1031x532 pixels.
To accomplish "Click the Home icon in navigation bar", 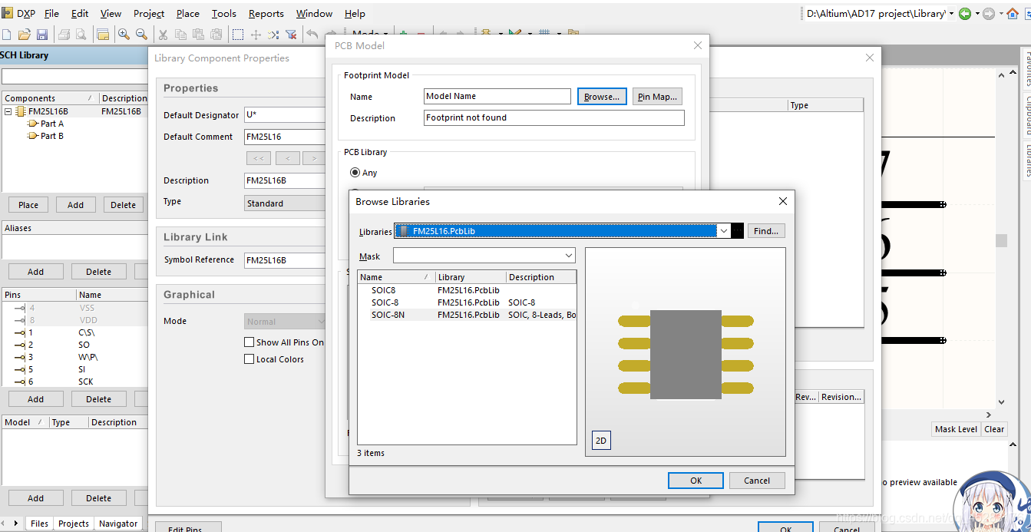I will pos(1013,14).
